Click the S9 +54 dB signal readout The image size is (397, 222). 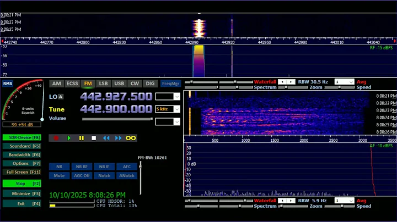[22, 125]
